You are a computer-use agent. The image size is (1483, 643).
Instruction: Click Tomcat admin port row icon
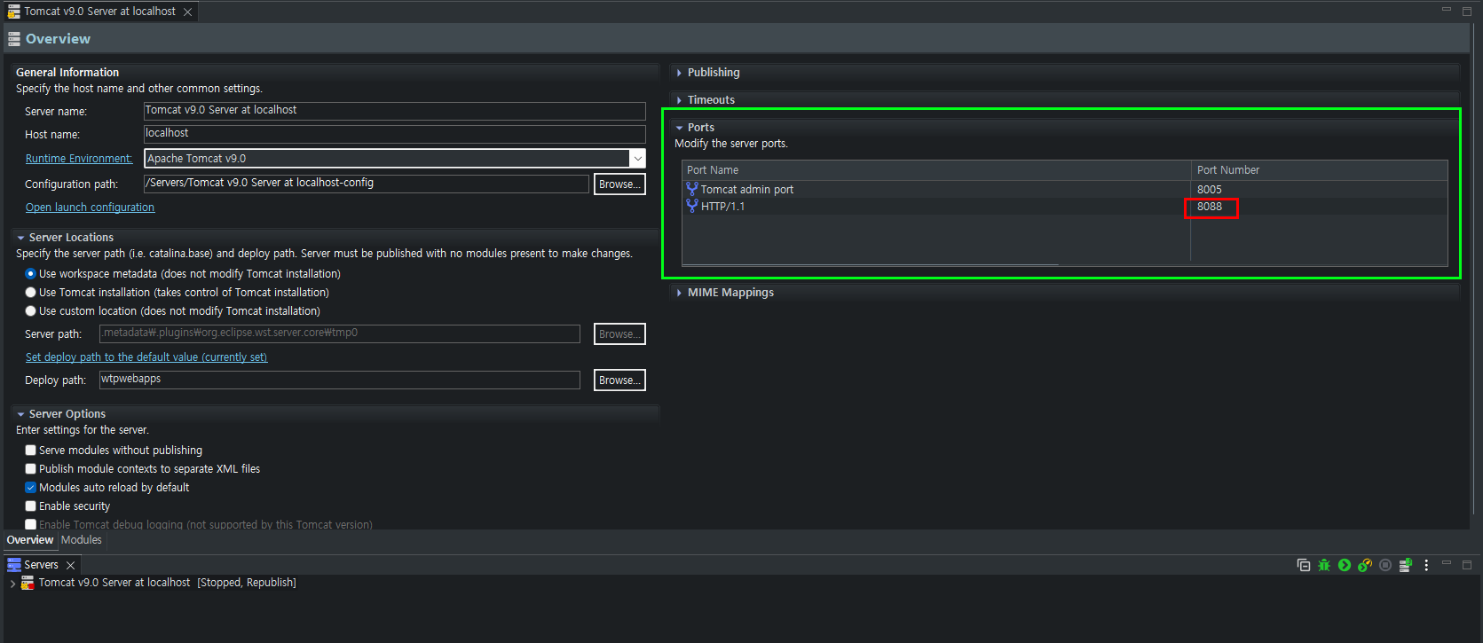tap(692, 189)
